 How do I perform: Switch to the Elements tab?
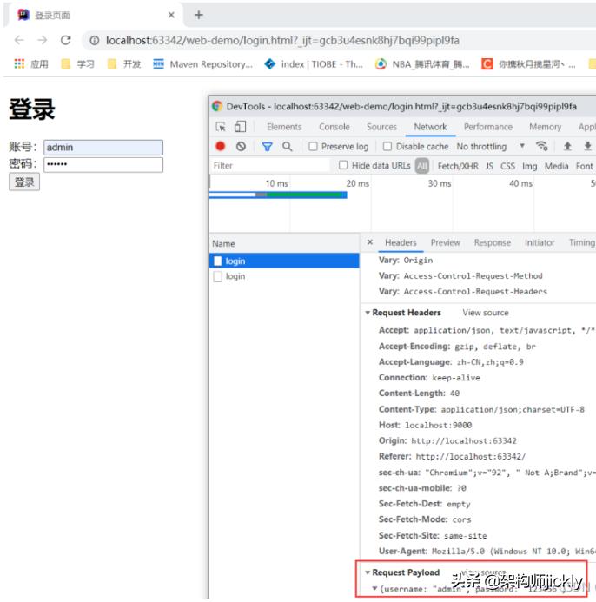[284, 127]
